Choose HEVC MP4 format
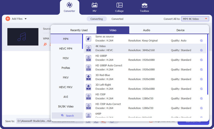 point(66,48)
